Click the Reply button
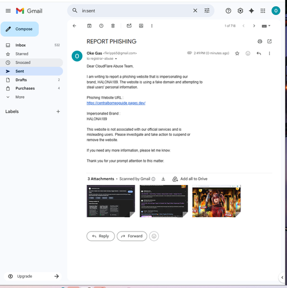This screenshot has width=287, height=288. (x=101, y=236)
